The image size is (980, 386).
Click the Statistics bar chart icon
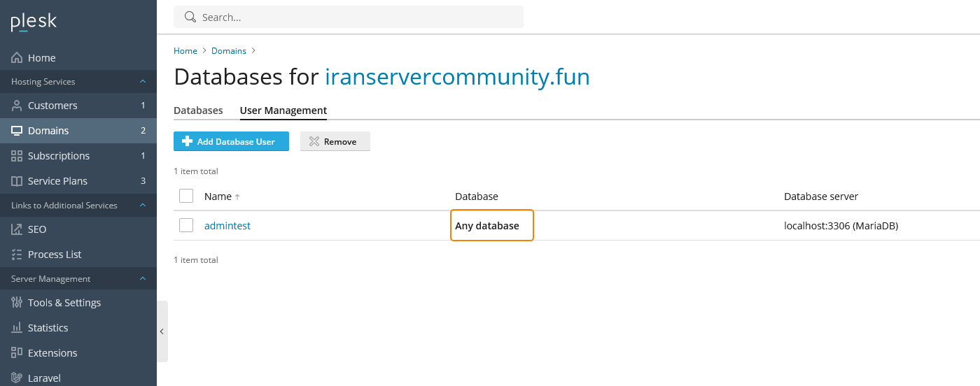coord(17,328)
